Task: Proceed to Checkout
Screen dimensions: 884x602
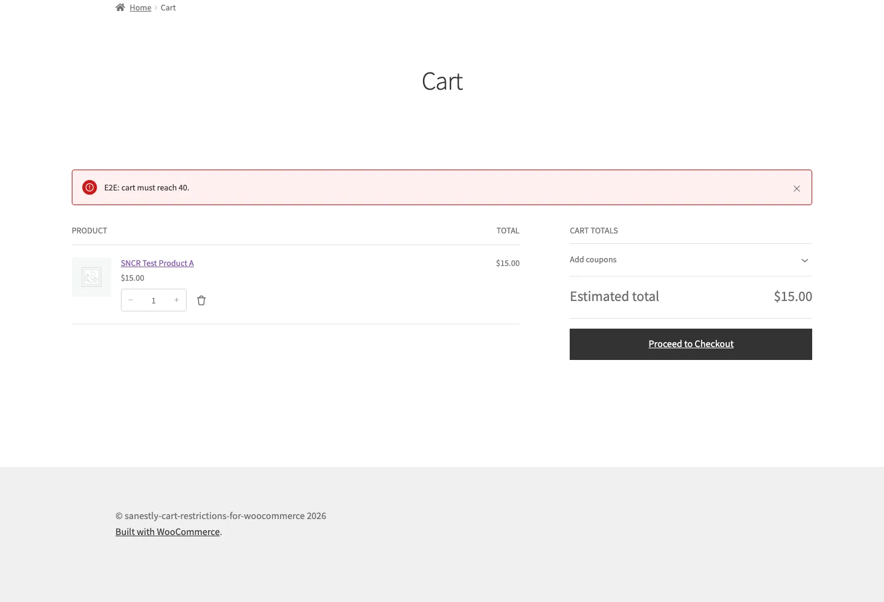Action: point(691,344)
